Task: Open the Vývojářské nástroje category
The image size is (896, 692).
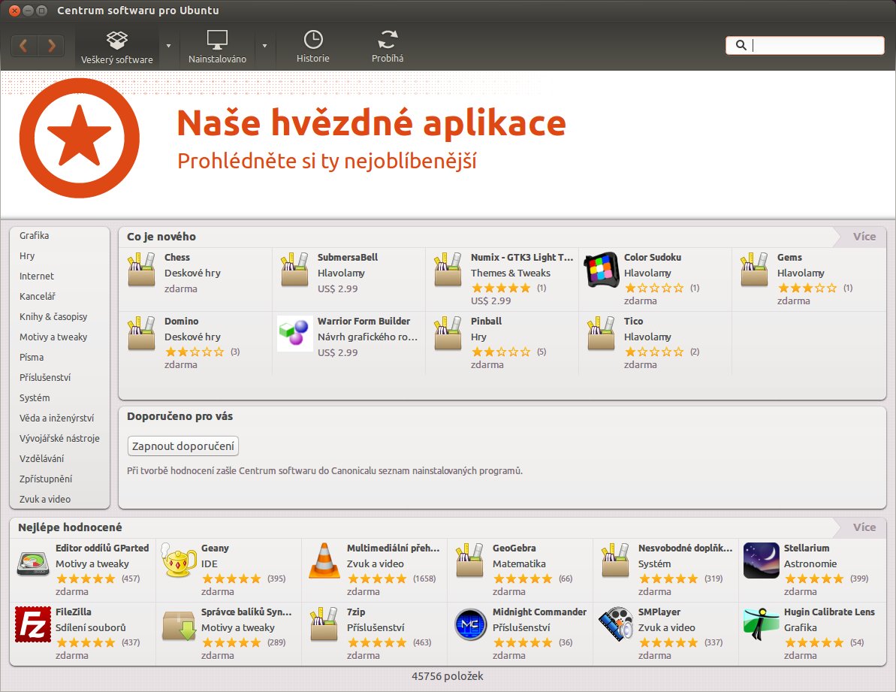Action: tap(59, 438)
